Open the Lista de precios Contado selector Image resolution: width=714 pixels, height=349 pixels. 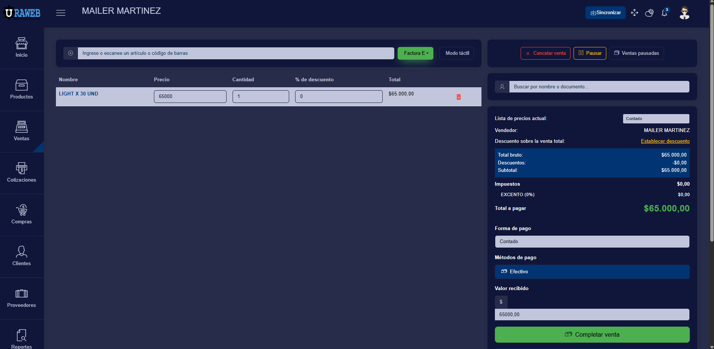(655, 119)
